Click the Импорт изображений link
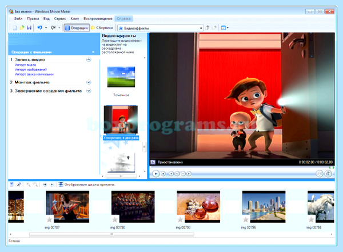343x252 pixels. click(31, 70)
